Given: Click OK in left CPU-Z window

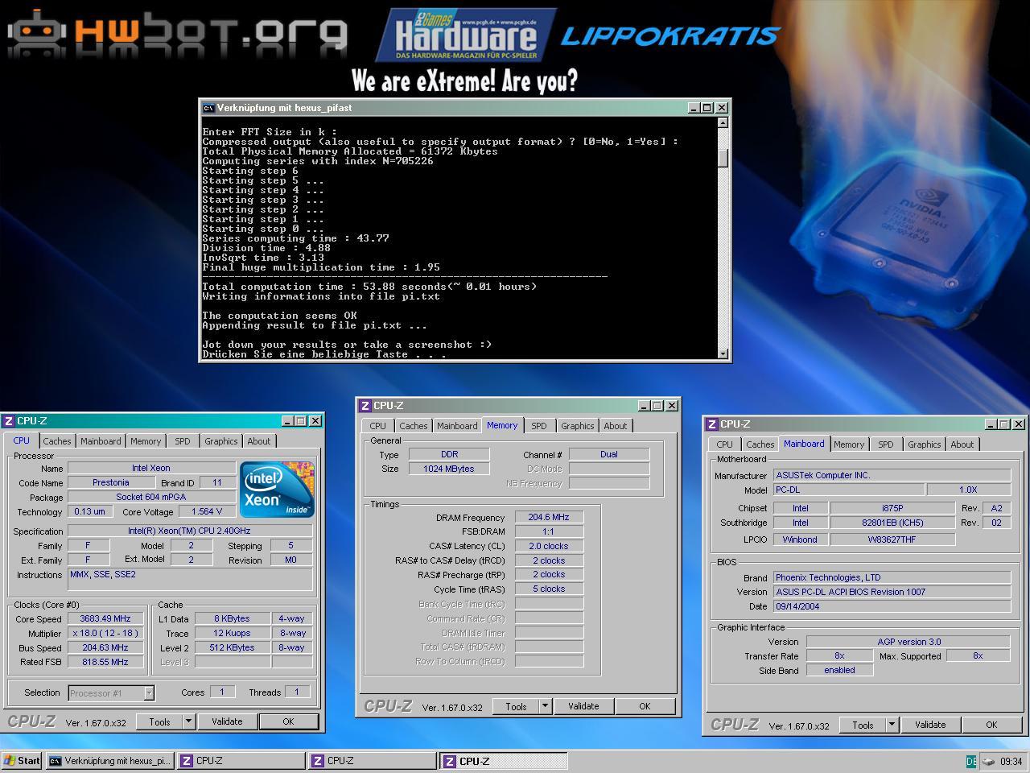Looking at the screenshot, I should 288,722.
